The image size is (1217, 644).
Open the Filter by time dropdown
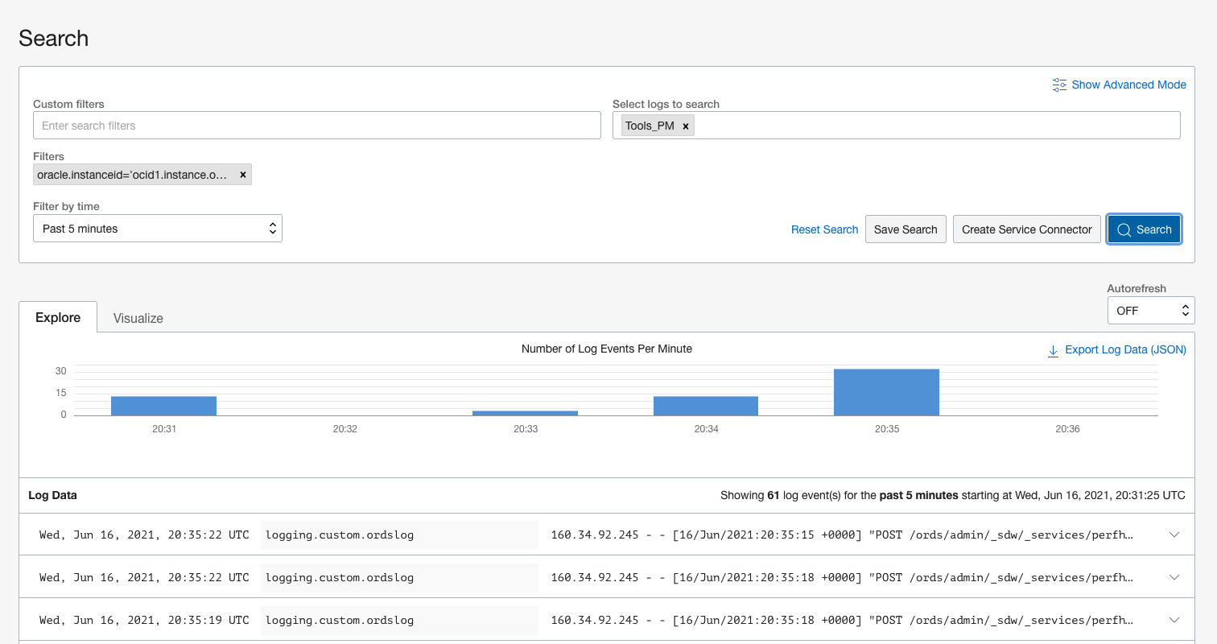coord(158,229)
